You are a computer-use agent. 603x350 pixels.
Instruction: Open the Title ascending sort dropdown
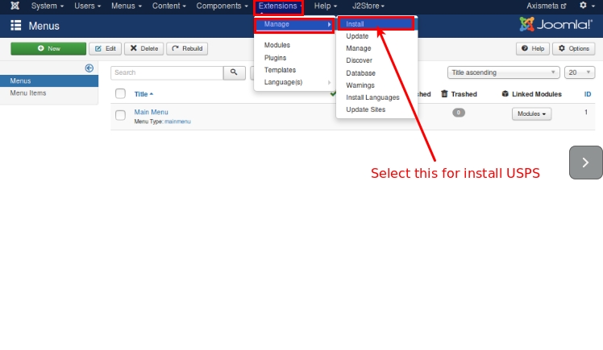coord(503,72)
